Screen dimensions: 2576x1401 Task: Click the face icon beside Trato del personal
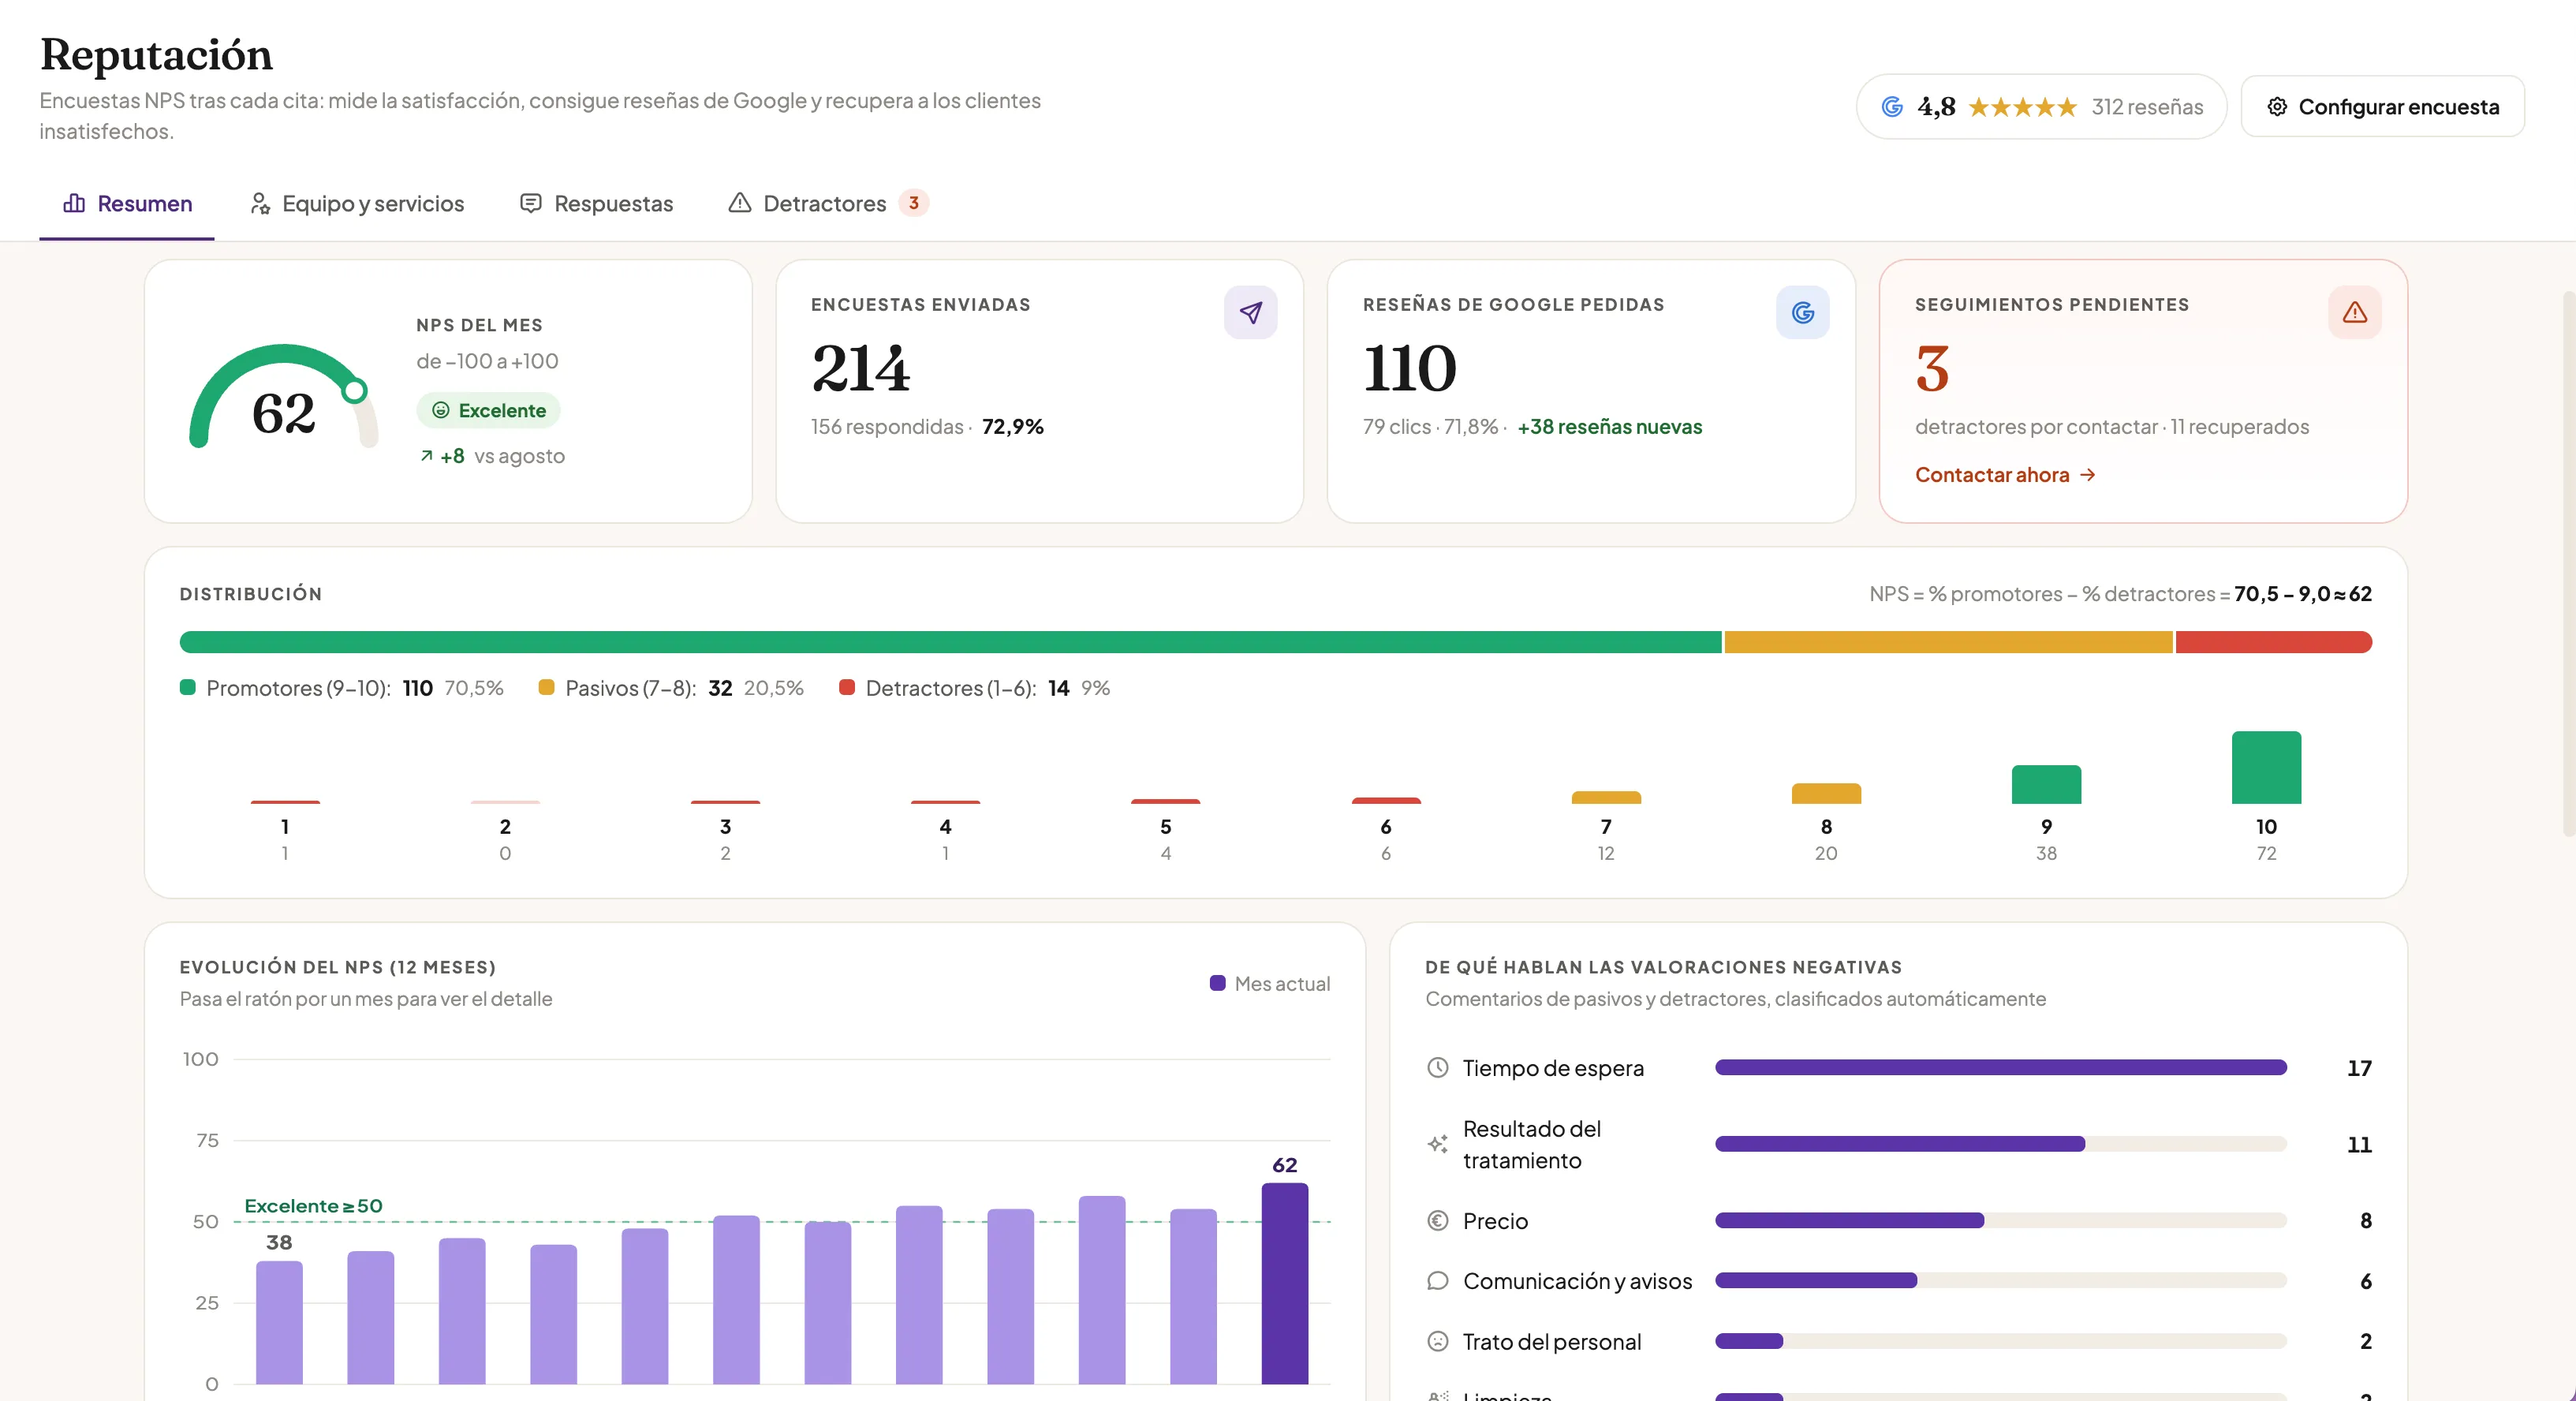coord(1437,1341)
